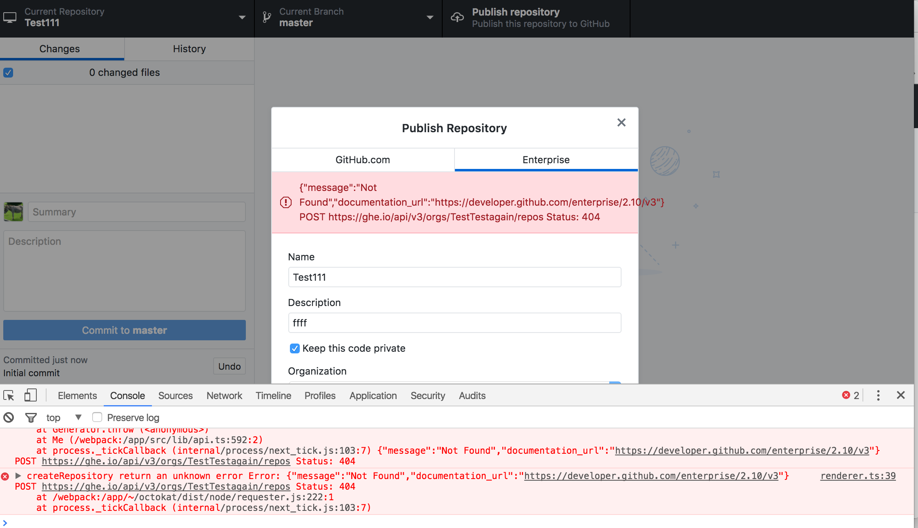Toggle the DevTools device toolbar icon

31,395
